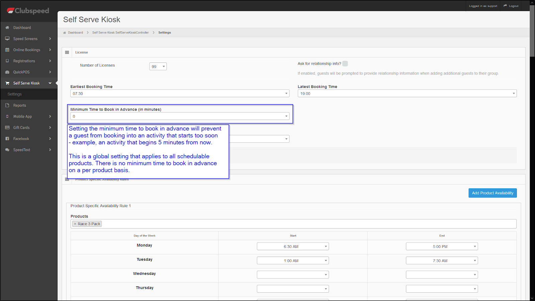Image resolution: width=535 pixels, height=301 pixels.
Task: Click scrollbar down arrow
Action: coord(532,298)
